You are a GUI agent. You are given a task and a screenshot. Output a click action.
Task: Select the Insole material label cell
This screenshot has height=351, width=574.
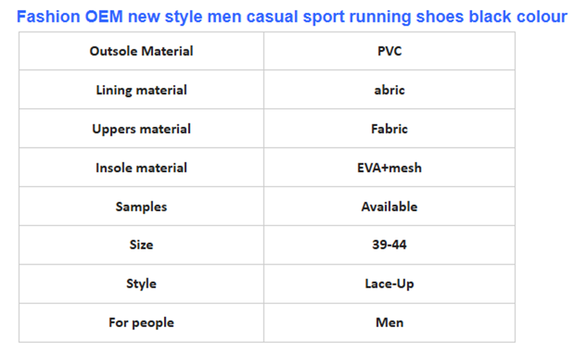[x=141, y=168]
